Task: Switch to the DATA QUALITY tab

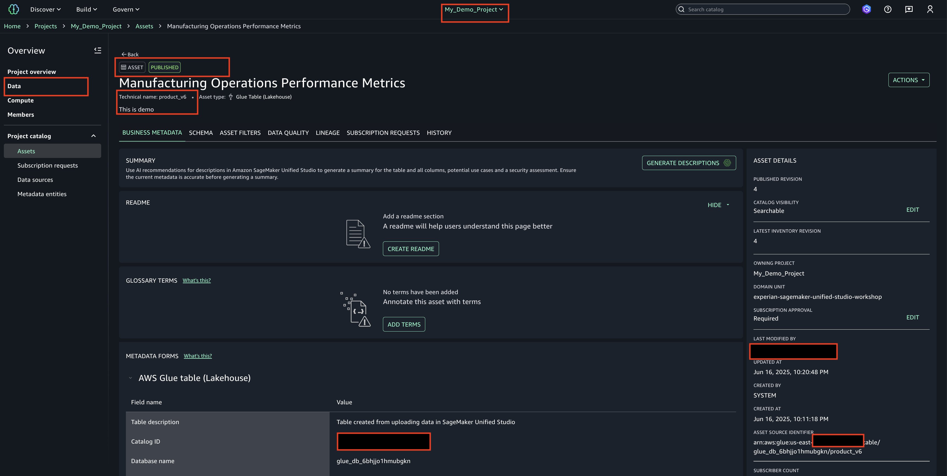Action: point(288,133)
